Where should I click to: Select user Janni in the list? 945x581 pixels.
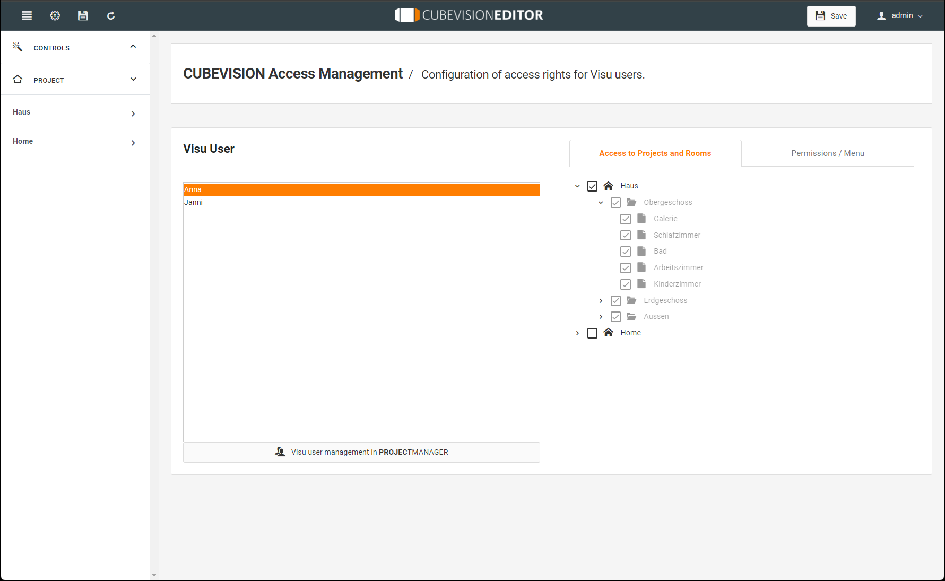361,202
